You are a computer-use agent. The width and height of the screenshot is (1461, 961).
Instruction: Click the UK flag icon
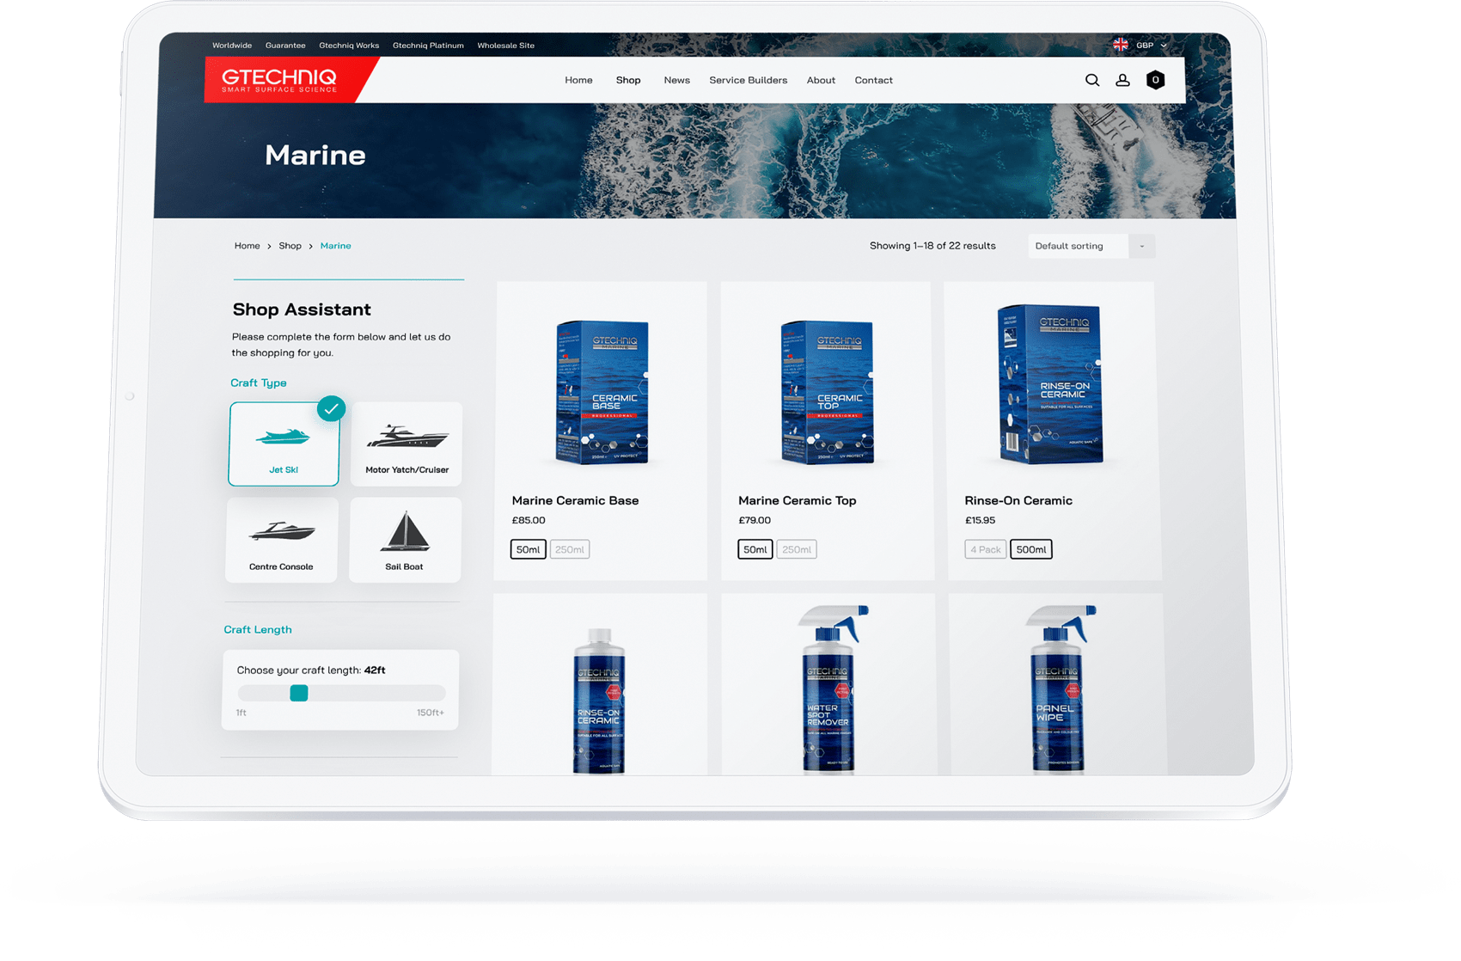[1121, 45]
